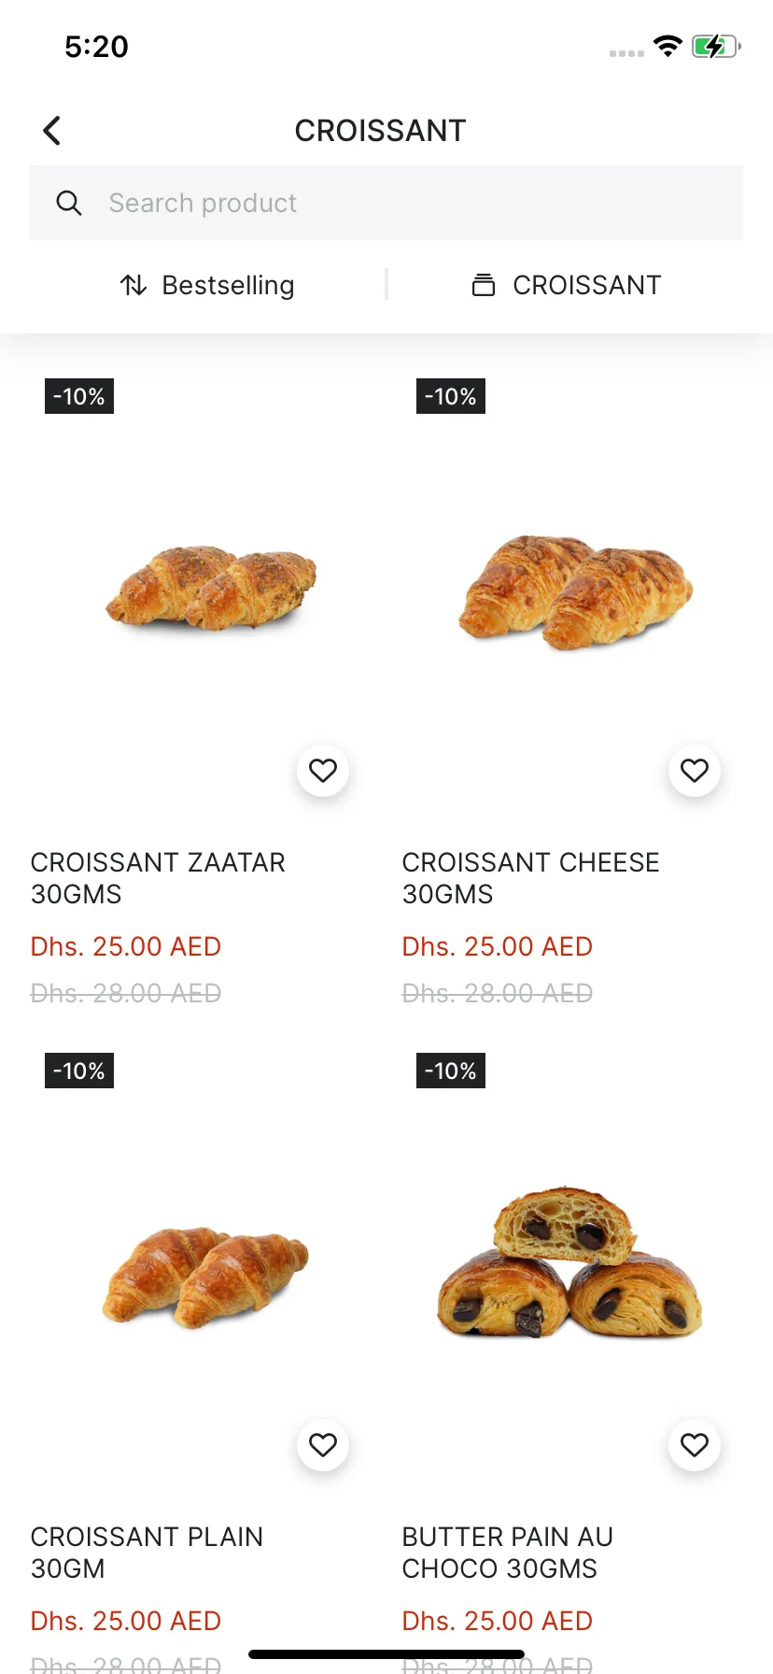Image resolution: width=773 pixels, height=1674 pixels.
Task: Tap the sort arrows icon beside Bestselling
Action: 134,285
